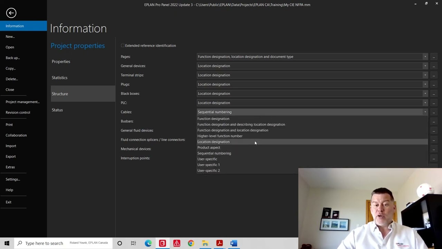Collapse the Cables dropdown arrow
The height and width of the screenshot is (249, 442).
[x=425, y=112]
